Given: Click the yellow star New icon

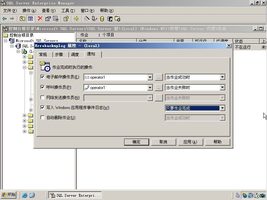Looking at the screenshot, I should pyautogui.click(x=76, y=19).
